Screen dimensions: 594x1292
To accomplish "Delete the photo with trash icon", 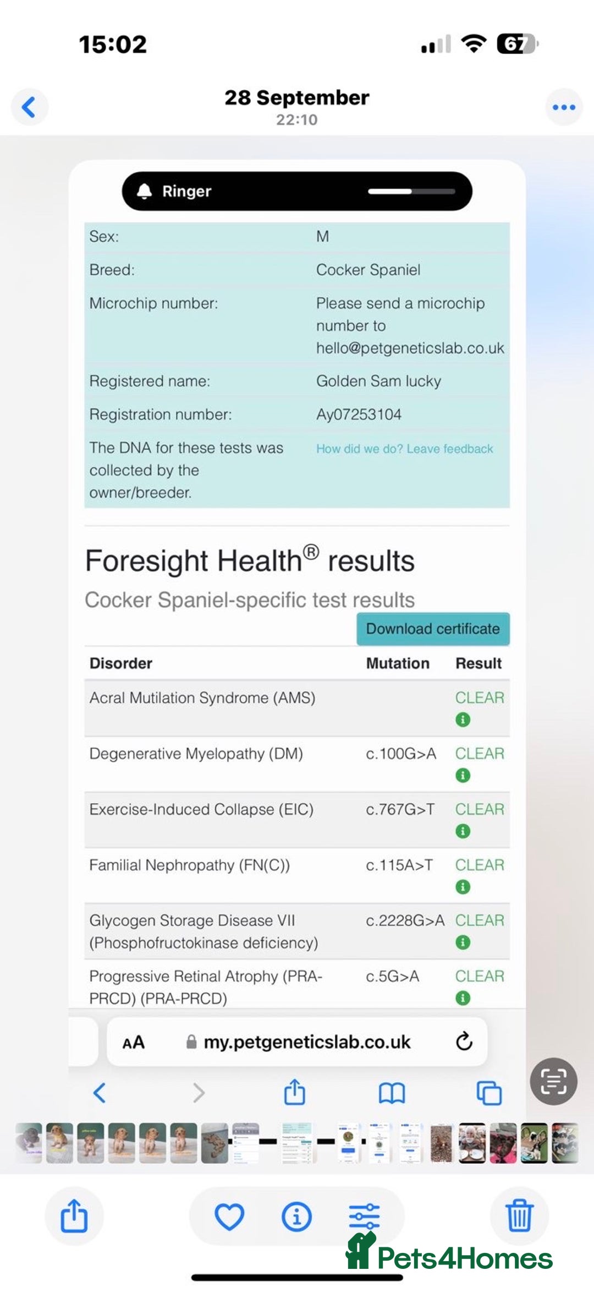I will [x=519, y=1216].
